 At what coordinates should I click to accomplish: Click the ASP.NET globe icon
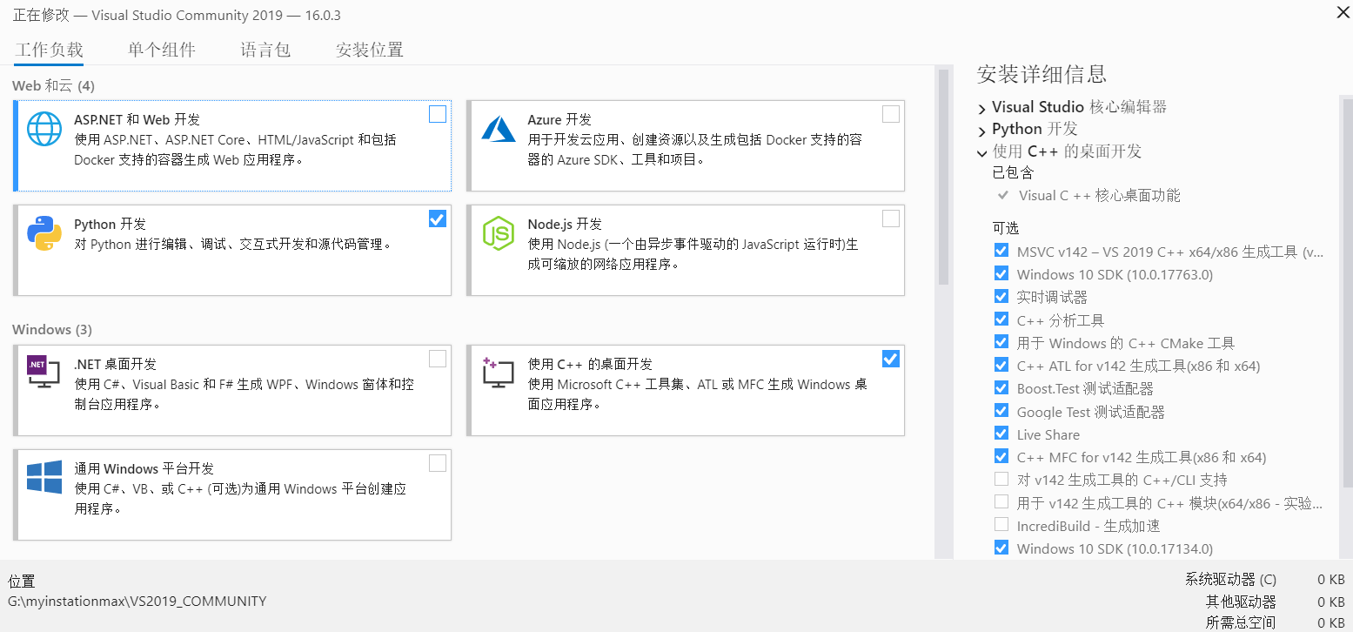(x=44, y=129)
